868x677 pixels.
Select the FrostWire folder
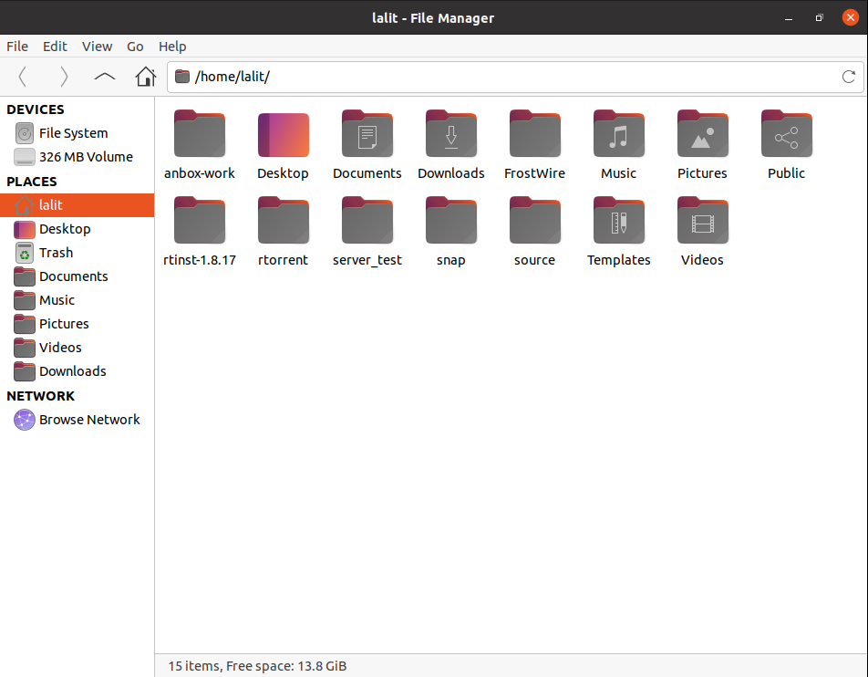(x=534, y=135)
